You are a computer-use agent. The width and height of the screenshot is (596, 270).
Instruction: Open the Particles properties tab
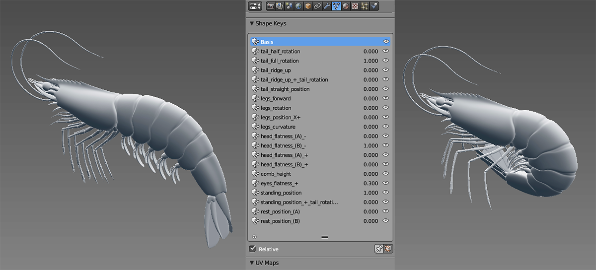364,6
